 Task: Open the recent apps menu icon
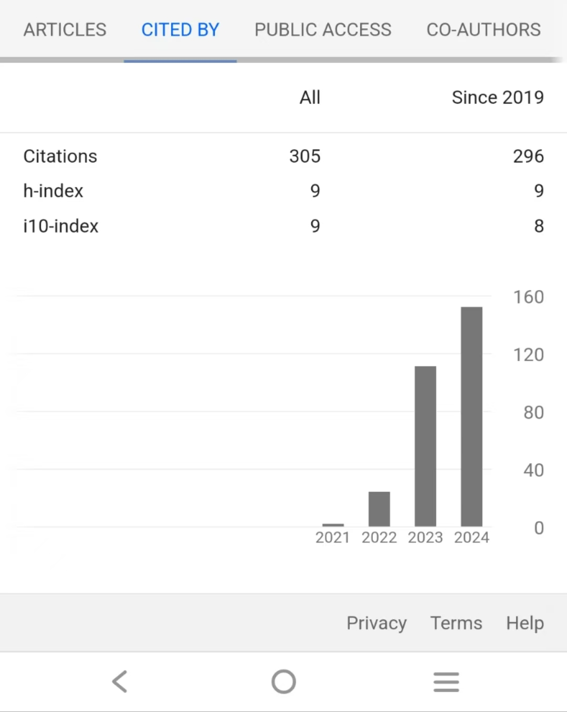coord(446,682)
